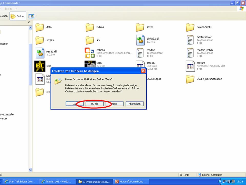This screenshot has height=185, width=246.
Task: Expand the Views dropdown in toolbar
Action: click(32, 16)
